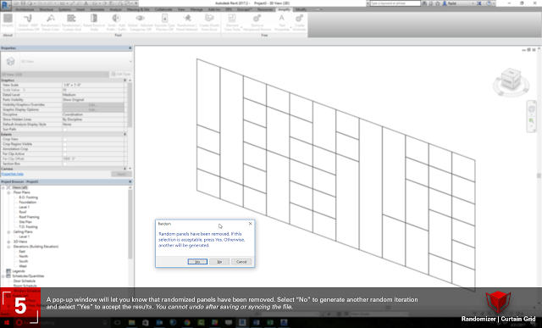Toggle the Section Box checkbox

(x=64, y=164)
